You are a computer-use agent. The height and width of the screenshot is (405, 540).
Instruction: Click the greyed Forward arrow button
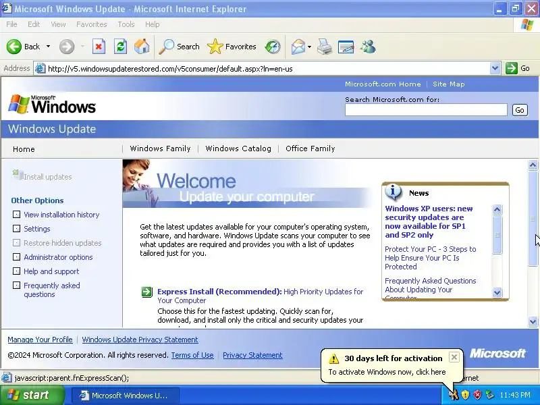66,47
